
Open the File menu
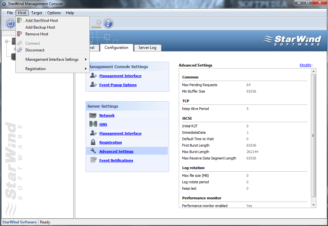[10, 13]
